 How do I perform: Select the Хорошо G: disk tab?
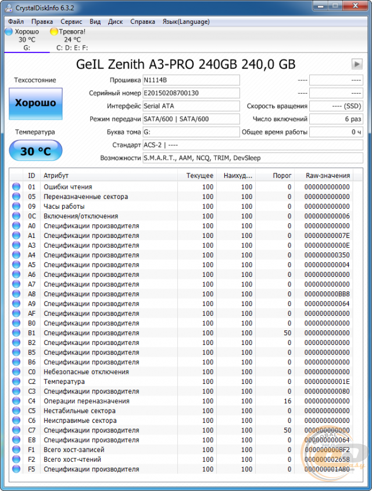[x=27, y=40]
